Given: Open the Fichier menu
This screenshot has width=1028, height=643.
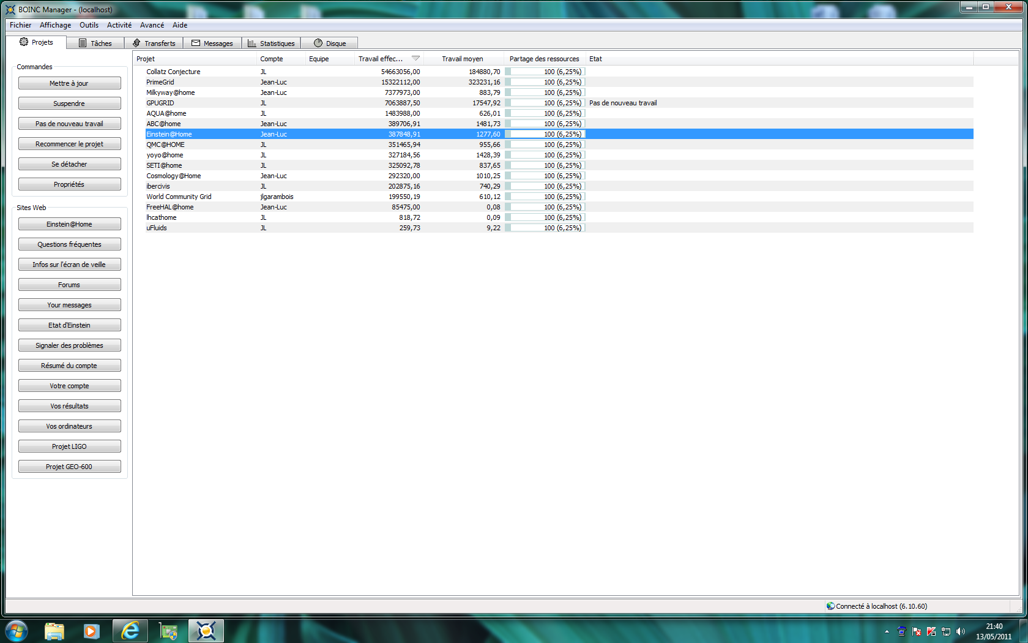Looking at the screenshot, I should (20, 25).
